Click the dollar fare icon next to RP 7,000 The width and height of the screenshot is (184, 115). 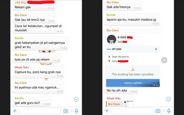[x=156, y=49]
